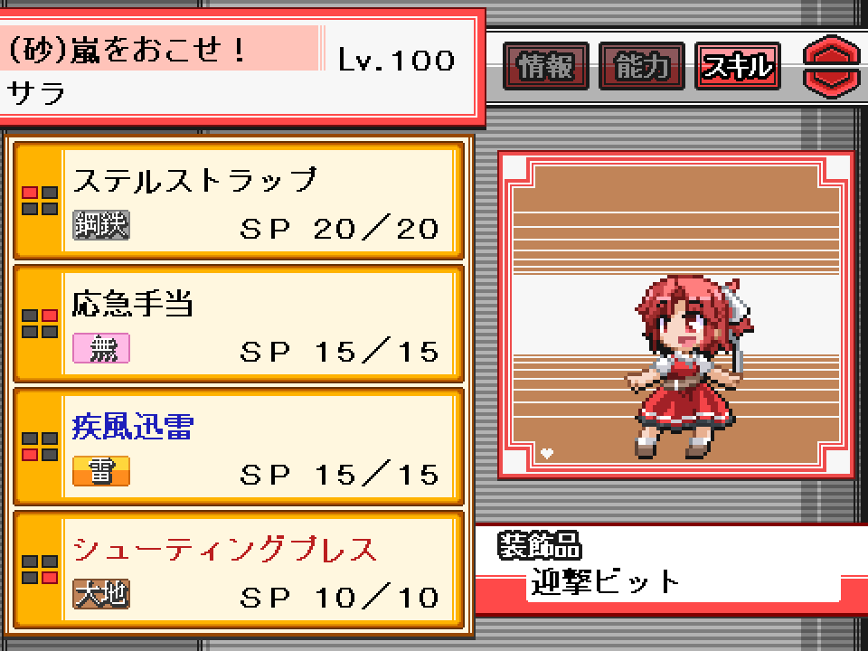Click the brown 大地 type badge
The height and width of the screenshot is (651, 868).
(x=101, y=593)
